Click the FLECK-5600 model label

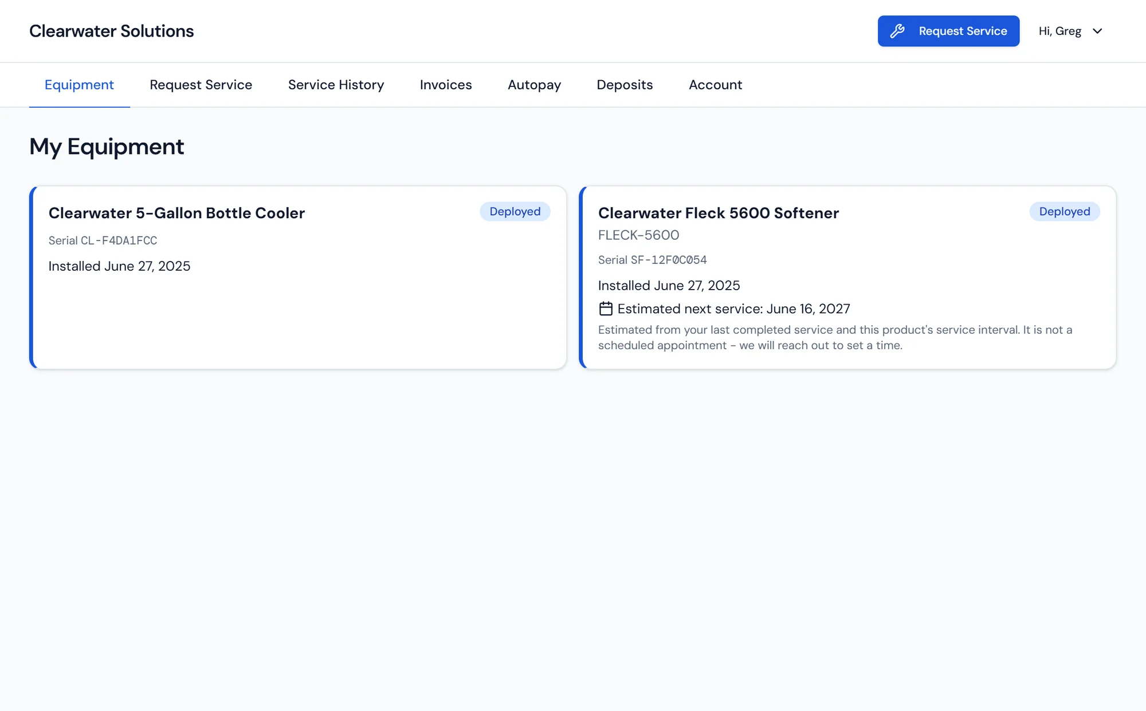tap(639, 235)
